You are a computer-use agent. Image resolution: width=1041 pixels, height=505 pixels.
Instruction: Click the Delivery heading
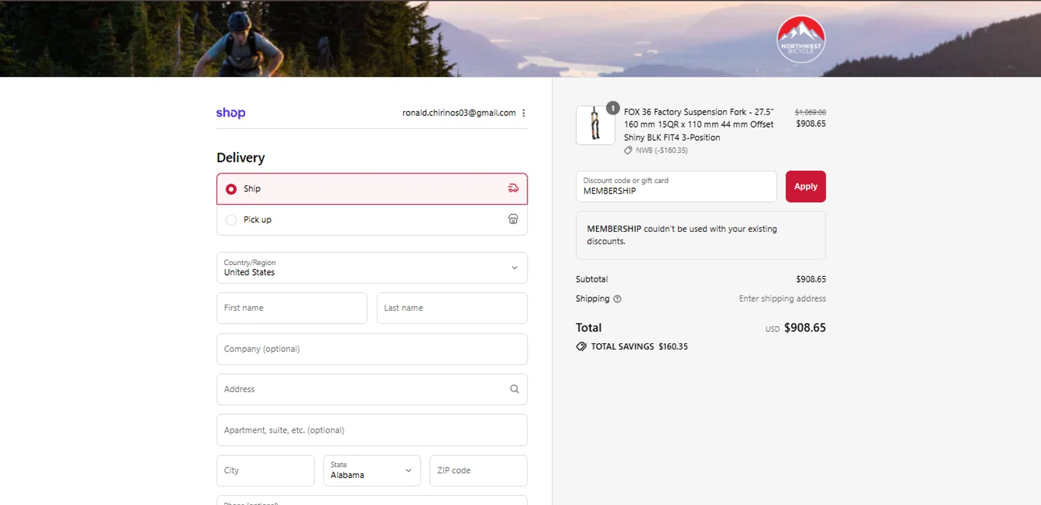[241, 158]
